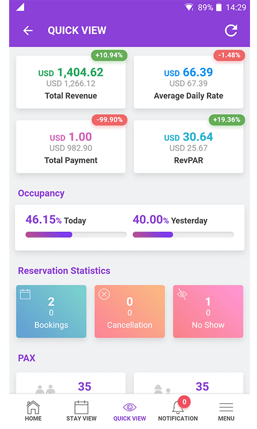Tap the crossed-eye icon on No Show card
The height and width of the screenshot is (429, 257).
(x=182, y=294)
